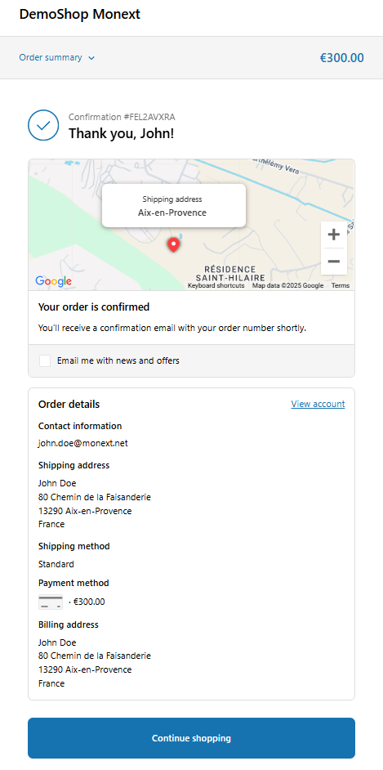Click the Google logo on the map

click(x=53, y=281)
